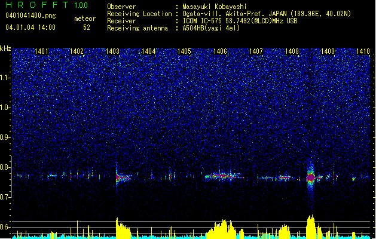This screenshot has height=239, width=376.
Task: Click the meteor count value 52
Action: point(87,27)
